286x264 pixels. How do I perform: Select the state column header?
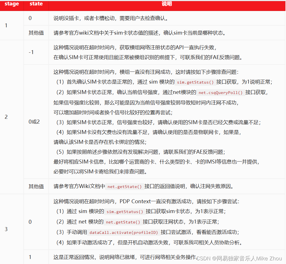tap(36, 4)
